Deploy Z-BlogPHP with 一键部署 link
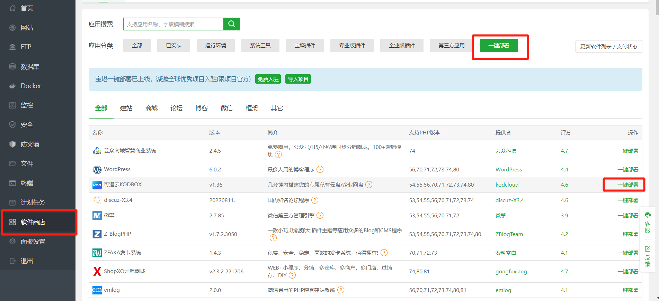This screenshot has width=659, height=301. (x=627, y=234)
